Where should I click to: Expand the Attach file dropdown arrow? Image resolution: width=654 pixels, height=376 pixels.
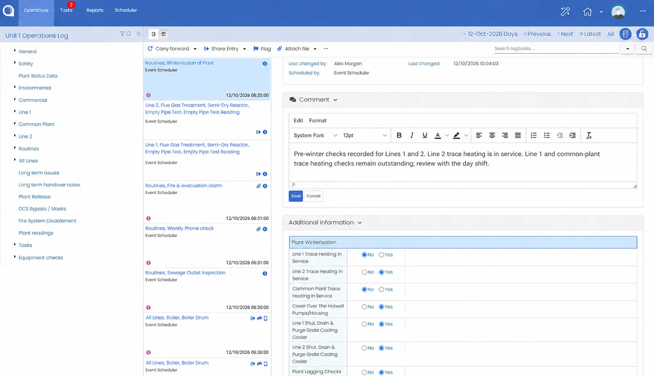click(315, 49)
